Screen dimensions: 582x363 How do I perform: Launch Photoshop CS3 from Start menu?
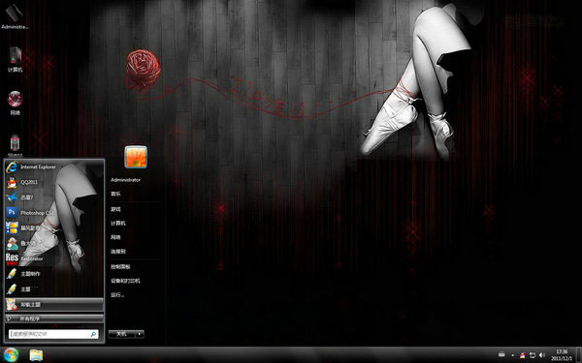[53, 213]
